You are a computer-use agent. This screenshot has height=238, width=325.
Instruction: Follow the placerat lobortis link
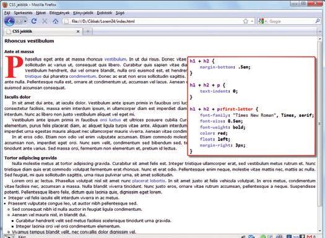point(149,181)
